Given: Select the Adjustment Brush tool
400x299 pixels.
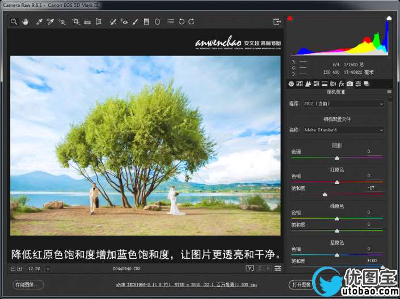Looking at the screenshot, I should click(135, 22).
